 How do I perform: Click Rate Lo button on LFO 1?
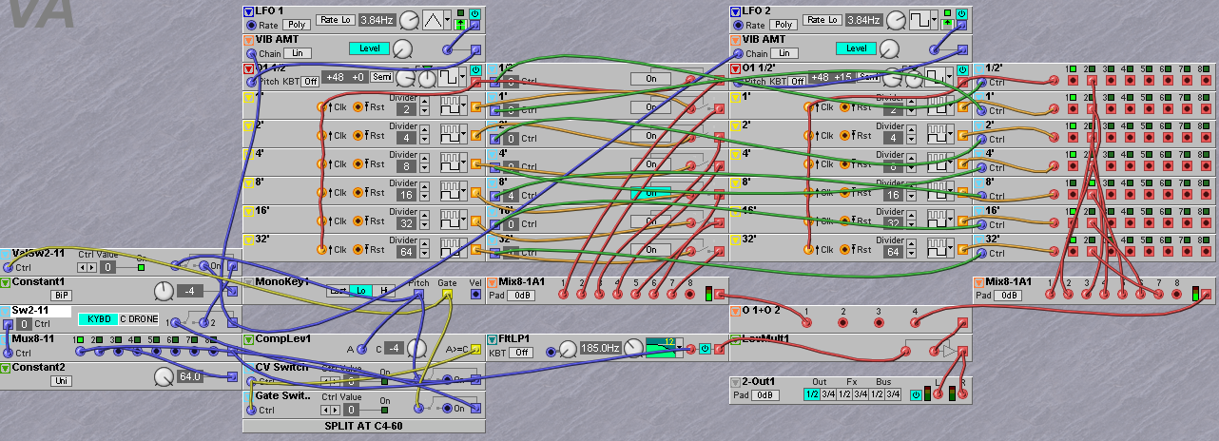334,20
